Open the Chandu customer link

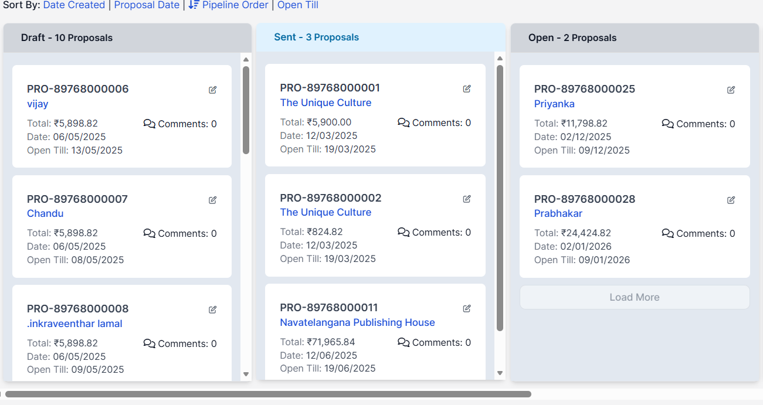[x=45, y=213]
